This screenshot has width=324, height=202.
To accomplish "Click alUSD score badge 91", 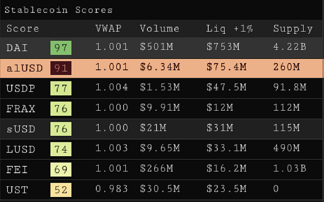I will [61, 68].
